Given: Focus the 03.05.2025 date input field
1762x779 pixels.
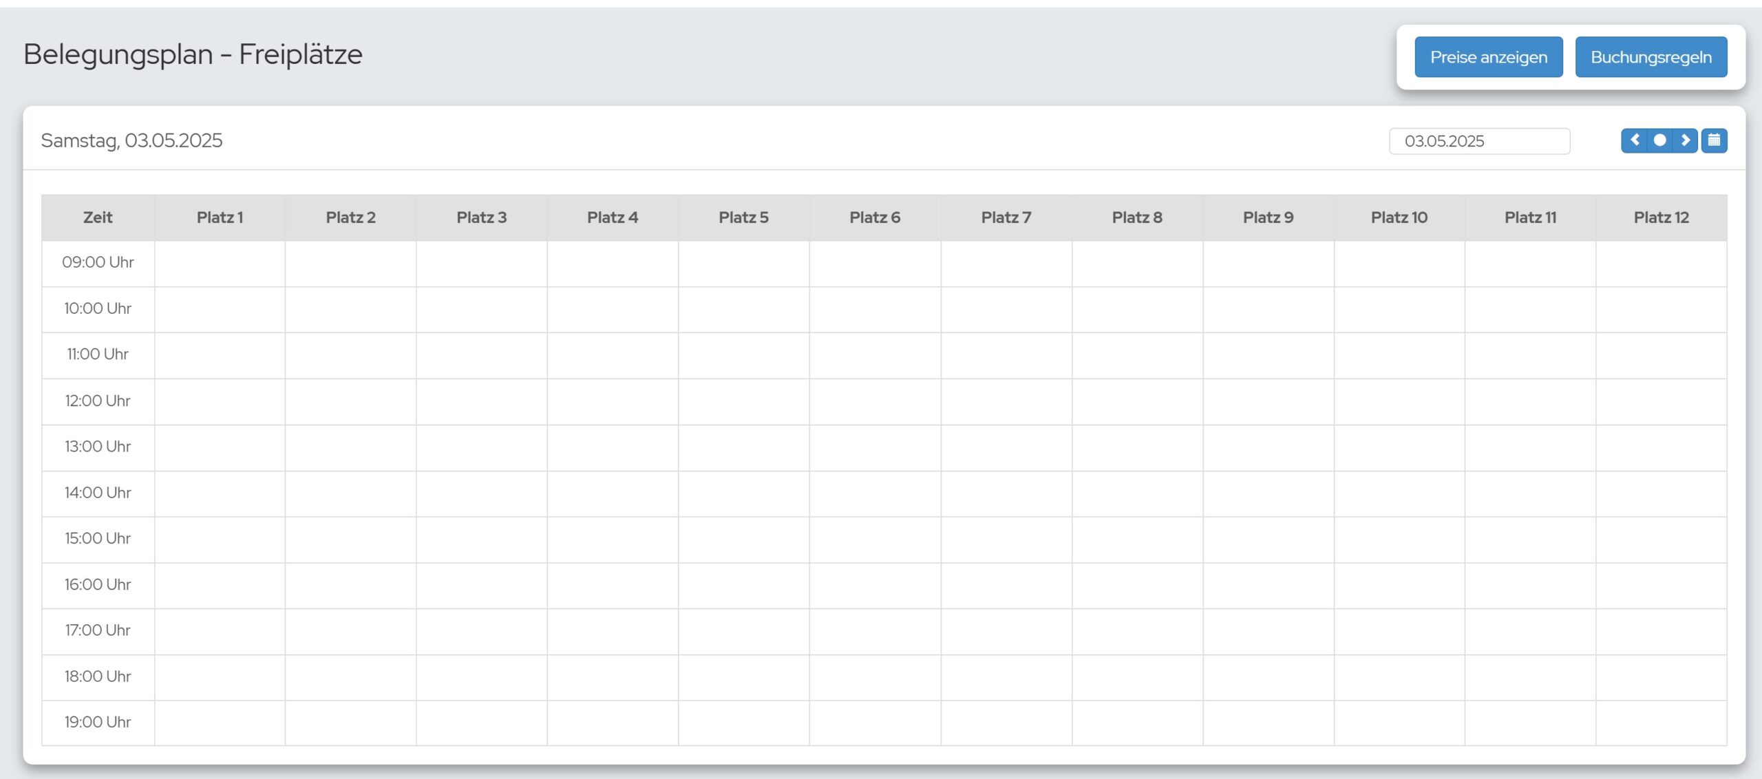Looking at the screenshot, I should pos(1480,141).
